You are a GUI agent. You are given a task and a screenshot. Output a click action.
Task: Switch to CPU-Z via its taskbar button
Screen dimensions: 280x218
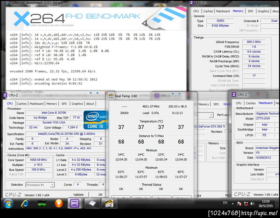(x=75, y=203)
